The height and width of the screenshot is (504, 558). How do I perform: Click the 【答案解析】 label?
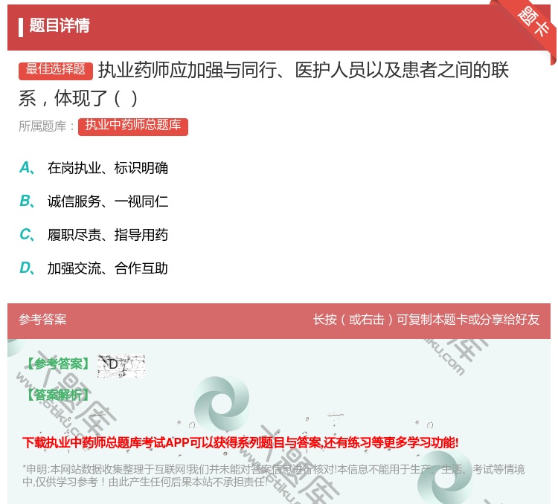(58, 395)
